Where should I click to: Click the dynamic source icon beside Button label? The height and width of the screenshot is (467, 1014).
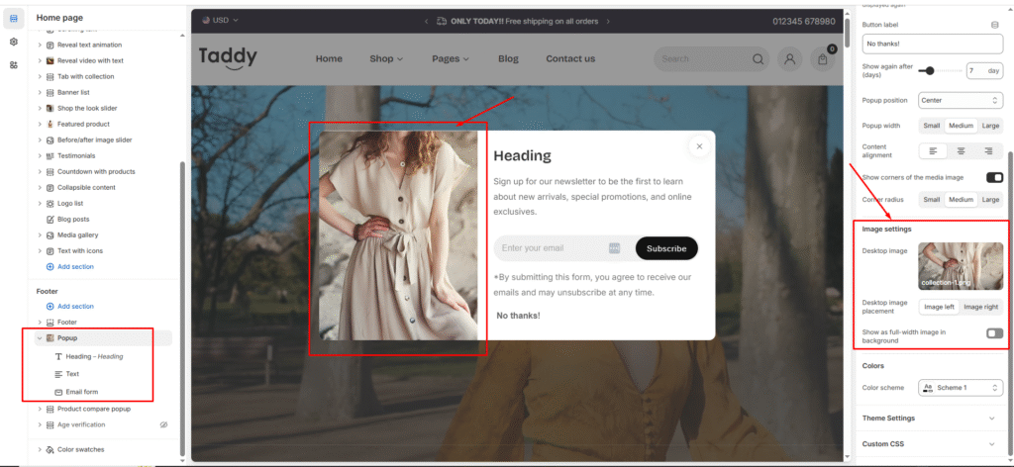point(994,25)
